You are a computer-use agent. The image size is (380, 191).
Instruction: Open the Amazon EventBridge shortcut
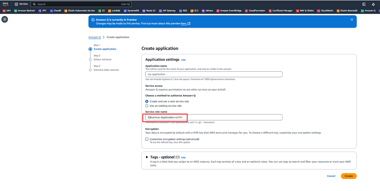(229, 11)
